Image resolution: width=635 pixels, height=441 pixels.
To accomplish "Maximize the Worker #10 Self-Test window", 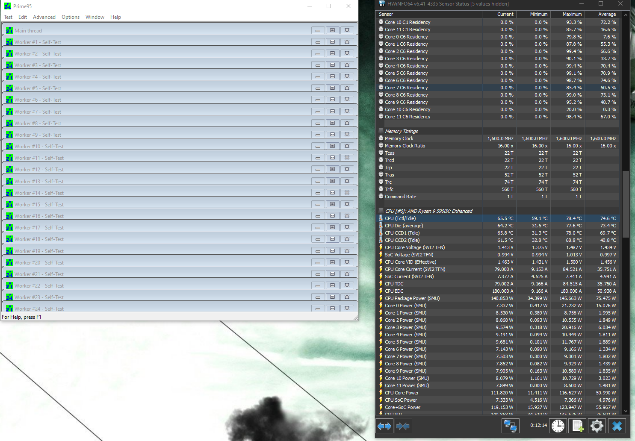I will coord(332,146).
